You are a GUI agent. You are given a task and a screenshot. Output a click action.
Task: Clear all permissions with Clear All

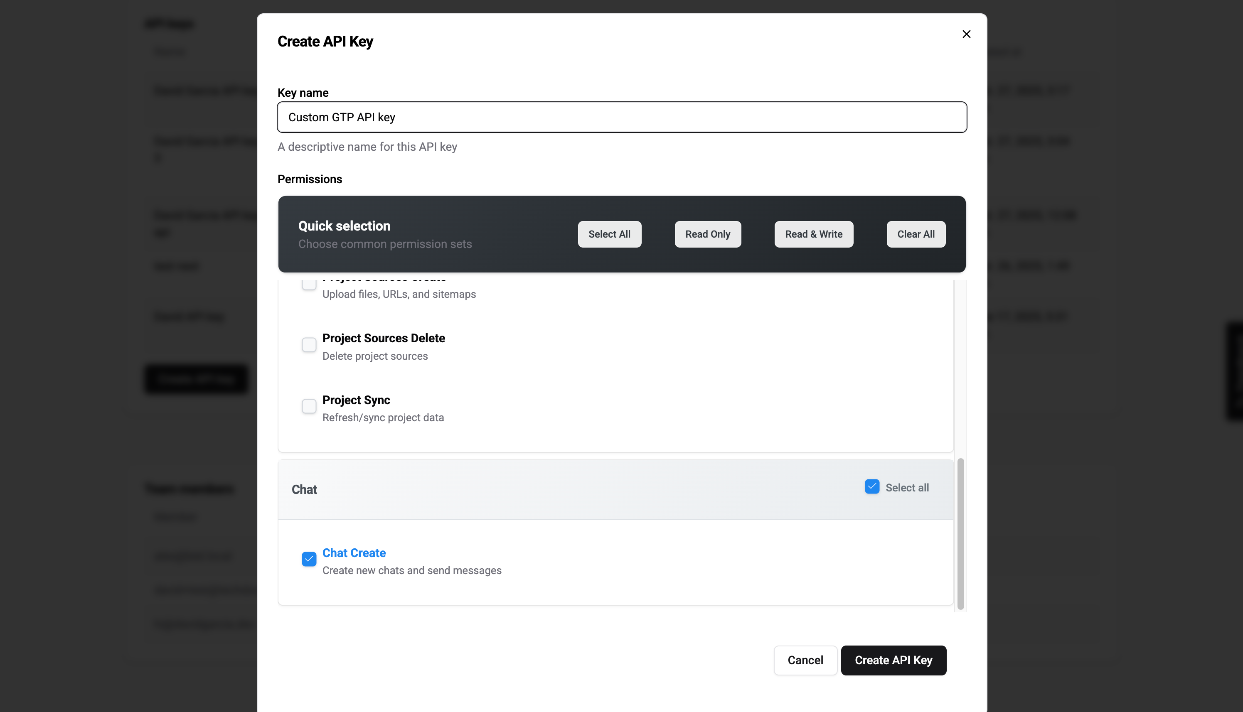pos(916,234)
